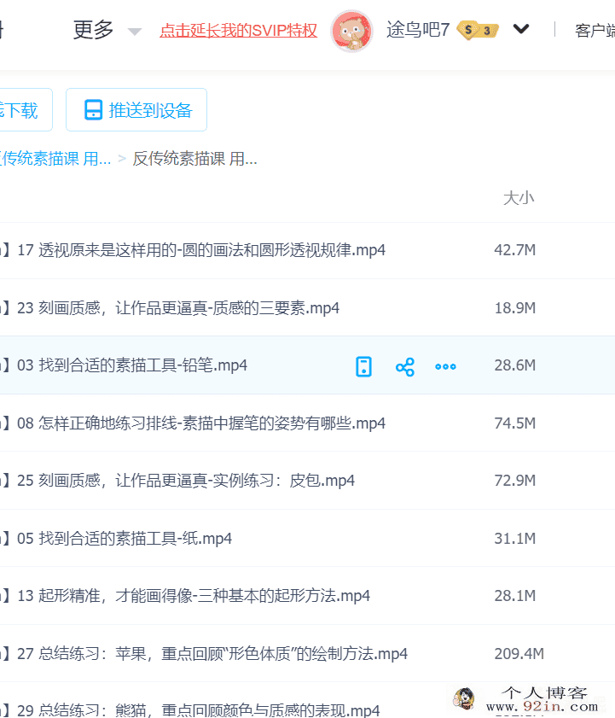Viewport: 615px width, 718px height.
Task: Open file 03 找到合适的素描工具-铅笔.mp4
Action: pos(131,365)
